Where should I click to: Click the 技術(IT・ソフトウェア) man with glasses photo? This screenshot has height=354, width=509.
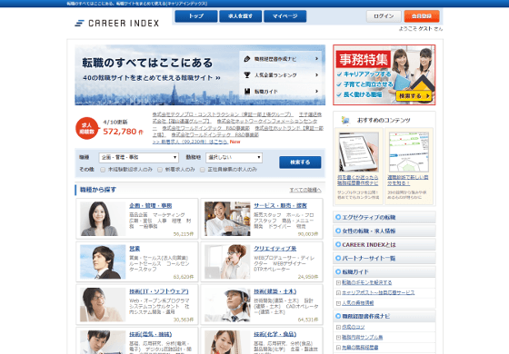pos(103,305)
